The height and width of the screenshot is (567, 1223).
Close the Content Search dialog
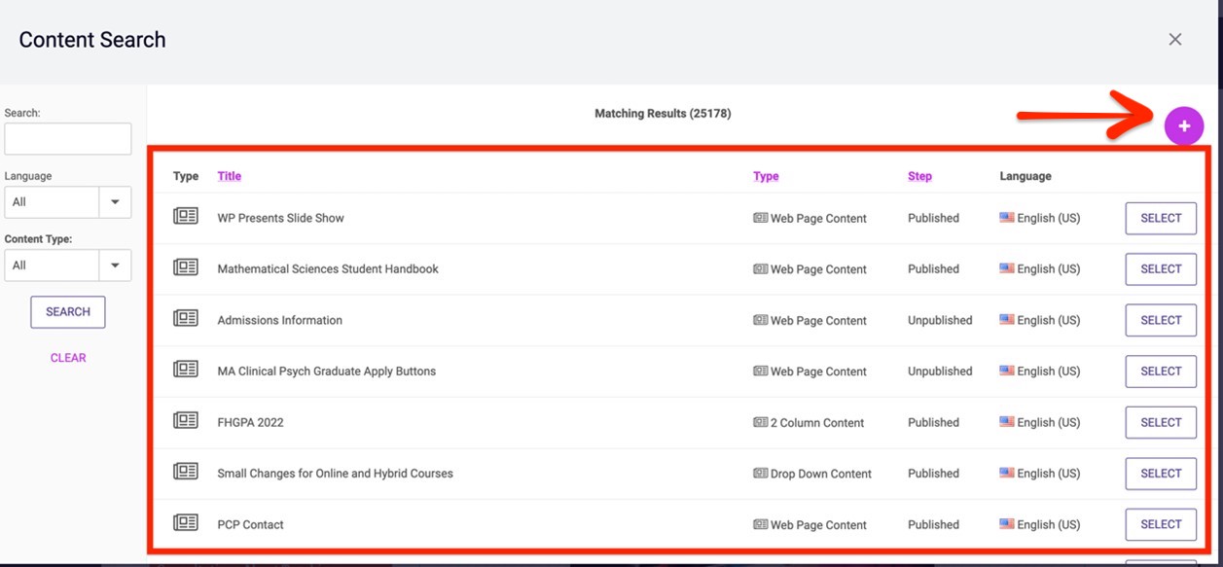1175,40
